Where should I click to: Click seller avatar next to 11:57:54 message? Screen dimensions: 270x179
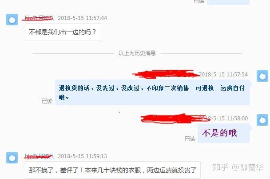click(262, 76)
